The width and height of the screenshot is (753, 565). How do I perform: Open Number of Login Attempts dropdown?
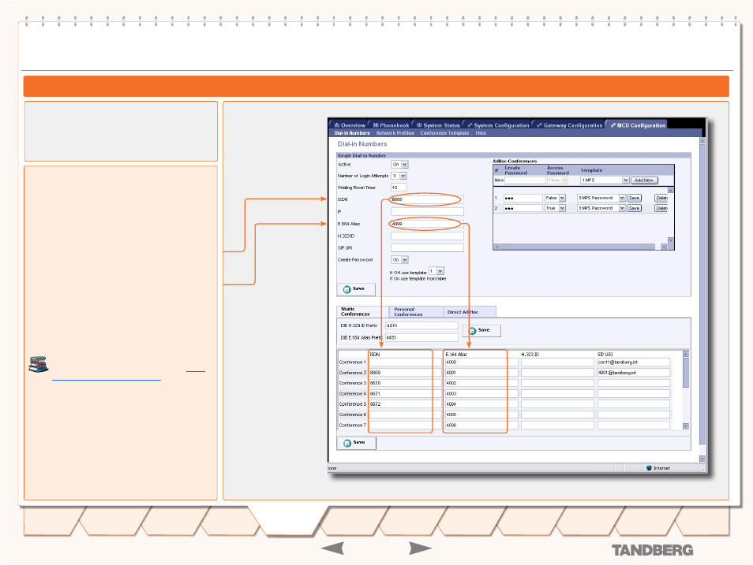(x=399, y=176)
